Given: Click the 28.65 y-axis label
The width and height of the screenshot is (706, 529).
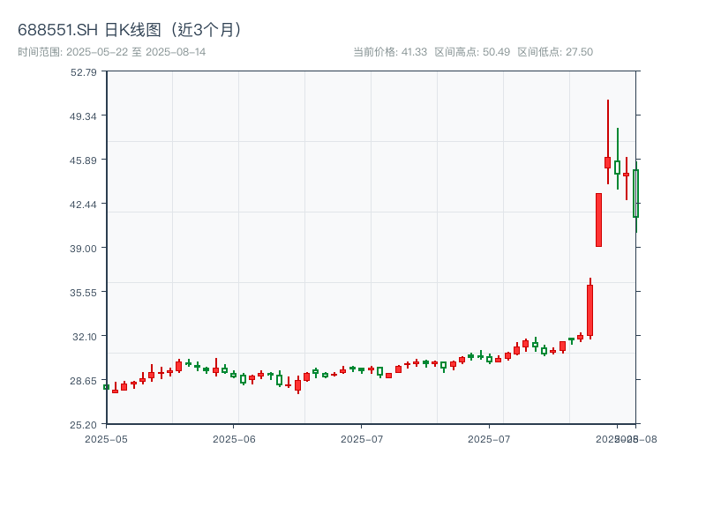Looking at the screenshot, I should point(83,381).
